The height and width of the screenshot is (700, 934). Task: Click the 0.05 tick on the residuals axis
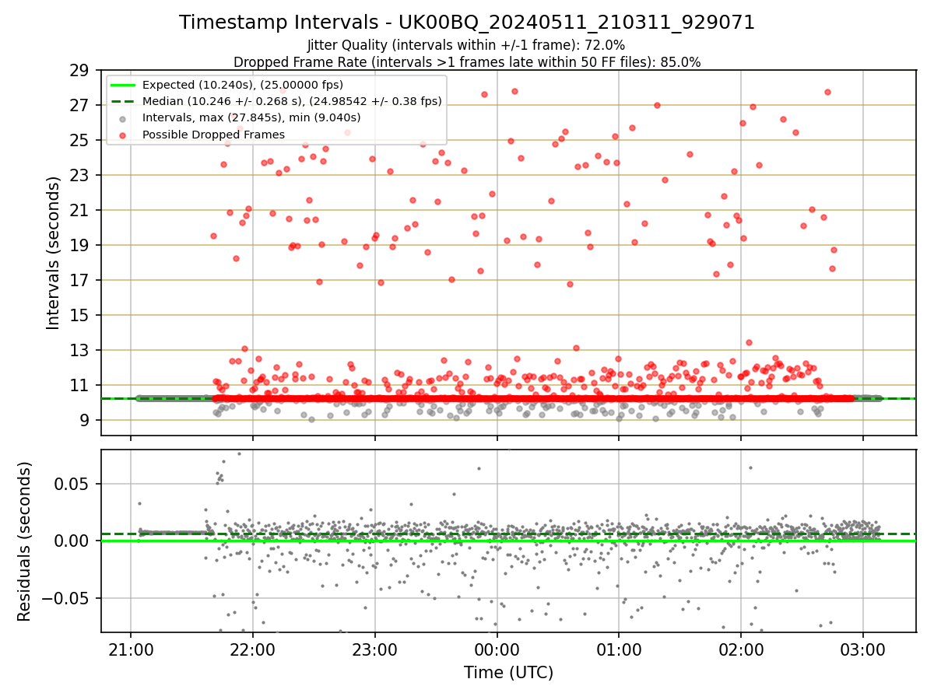[x=73, y=484]
